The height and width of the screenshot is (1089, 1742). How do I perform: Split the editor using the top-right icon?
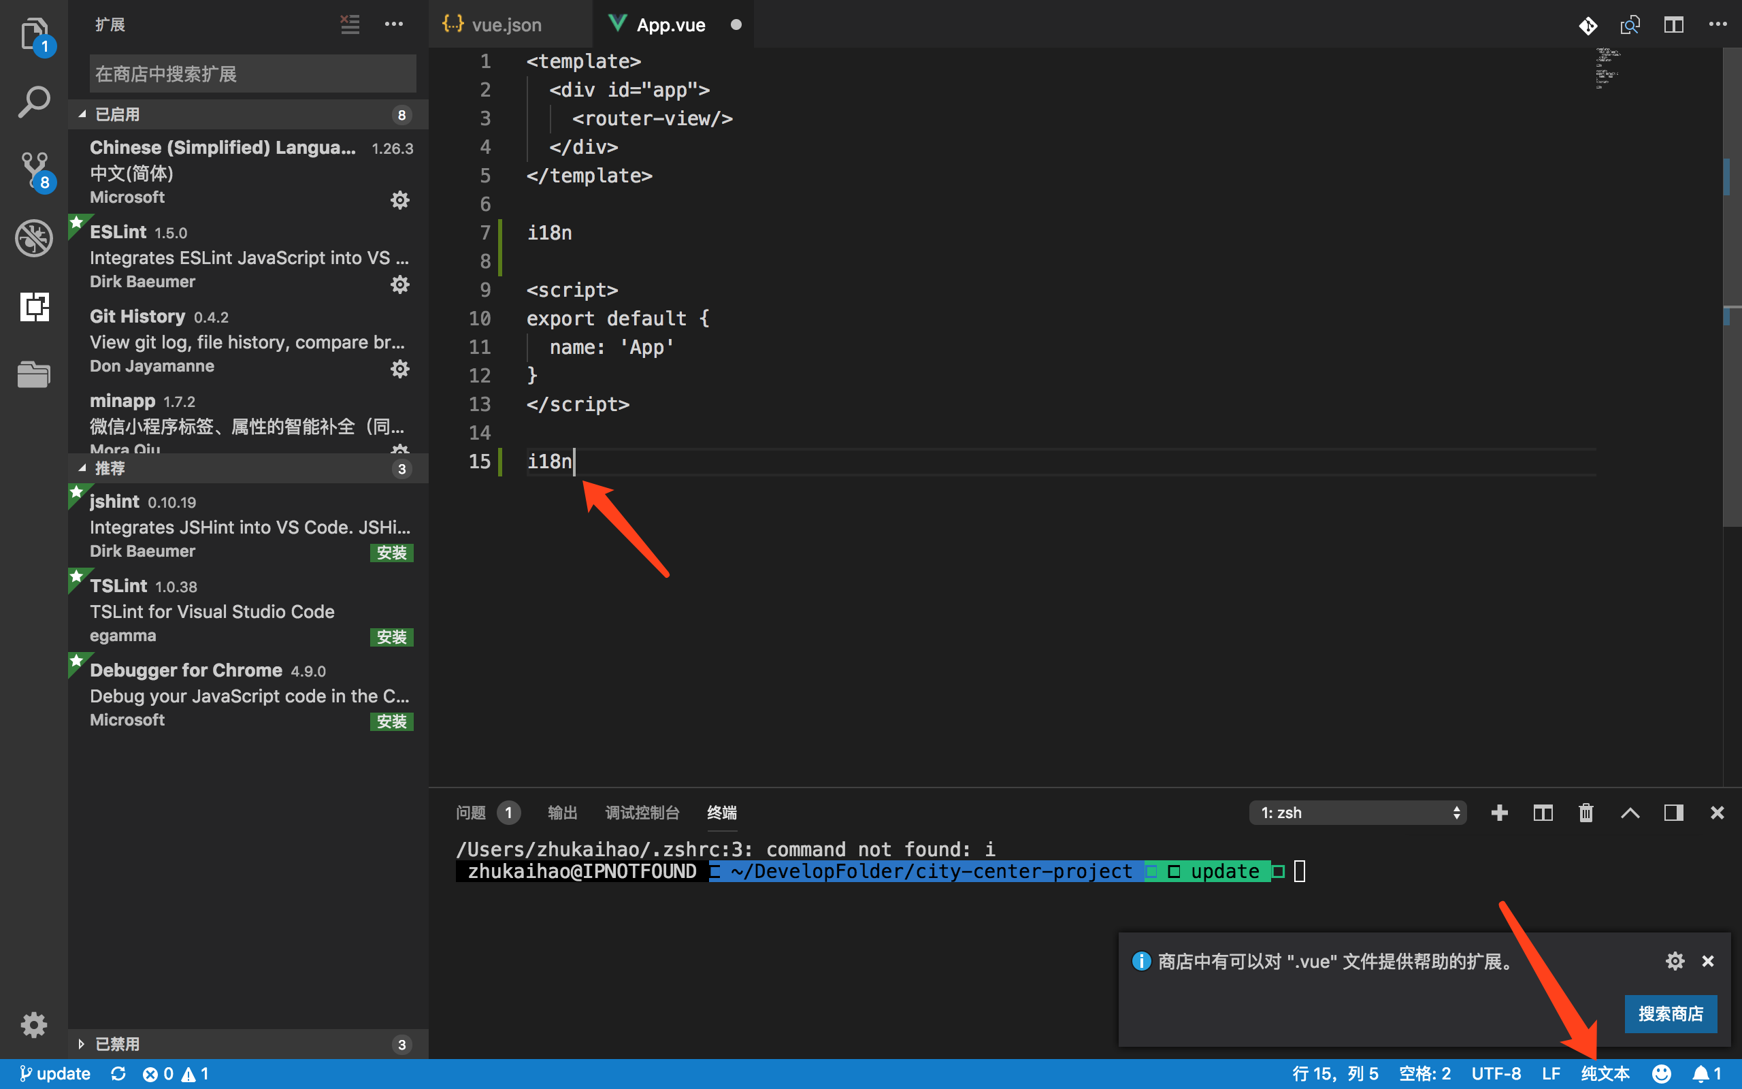point(1674,24)
